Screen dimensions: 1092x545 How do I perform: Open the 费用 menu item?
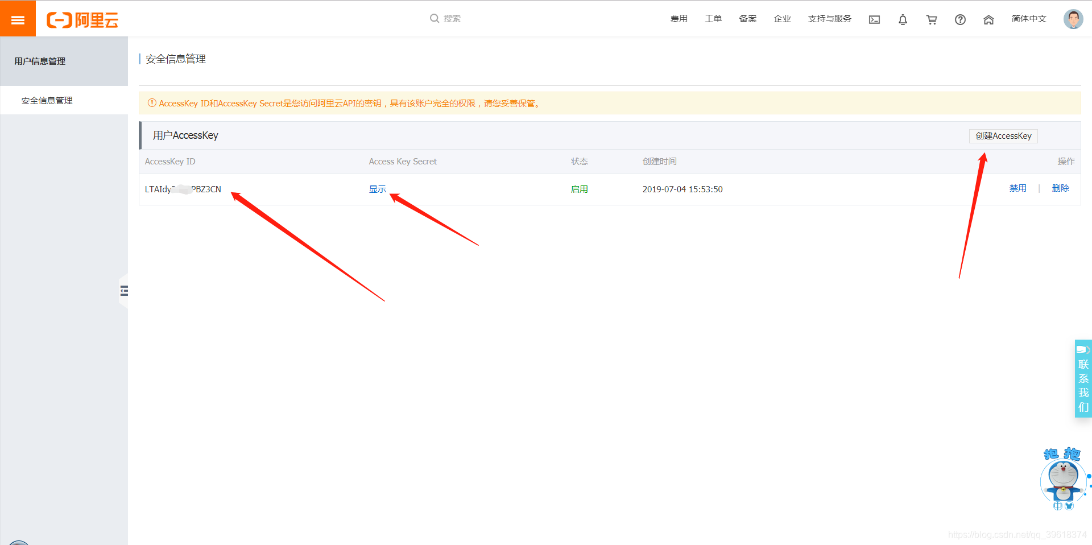point(679,18)
